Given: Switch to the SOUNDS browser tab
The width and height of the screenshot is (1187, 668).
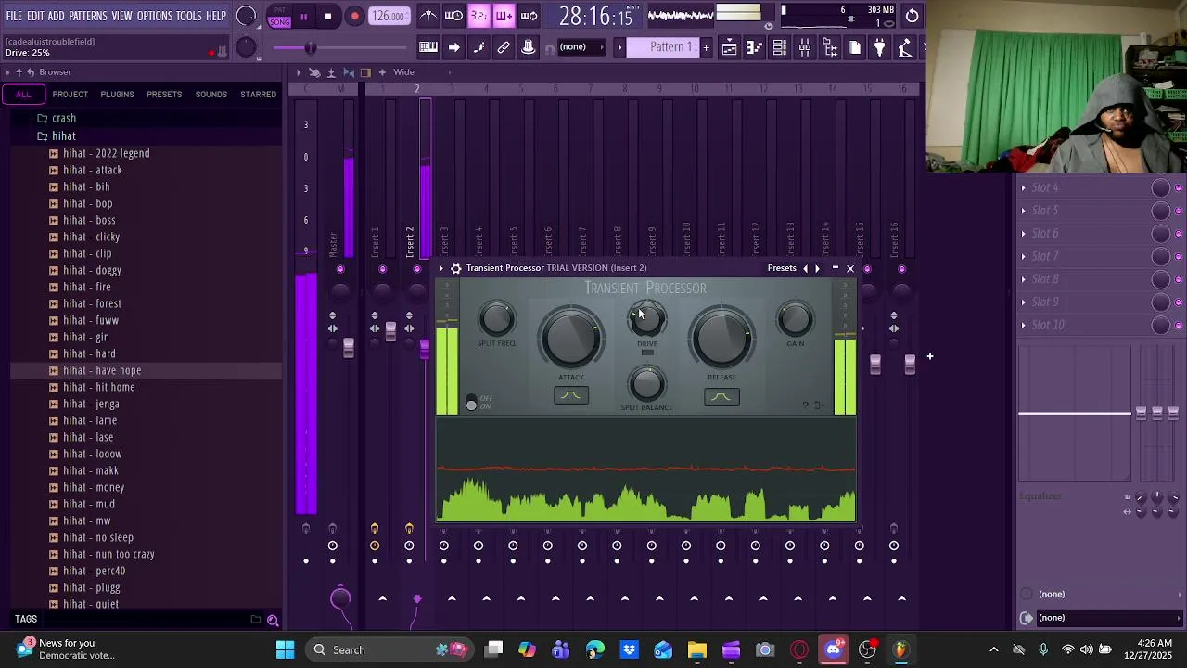Looking at the screenshot, I should click(211, 95).
